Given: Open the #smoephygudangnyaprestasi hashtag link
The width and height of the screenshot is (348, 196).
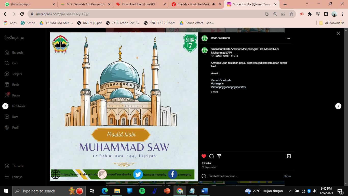Looking at the screenshot, I should click(228, 87).
